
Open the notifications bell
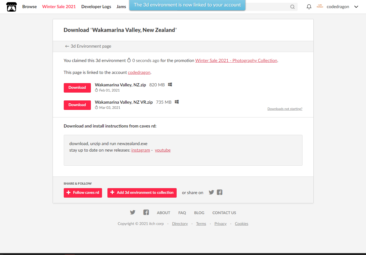click(309, 7)
